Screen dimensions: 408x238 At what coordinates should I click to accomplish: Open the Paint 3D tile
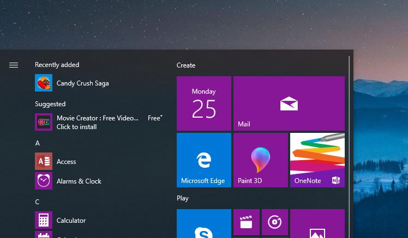pyautogui.click(x=261, y=160)
